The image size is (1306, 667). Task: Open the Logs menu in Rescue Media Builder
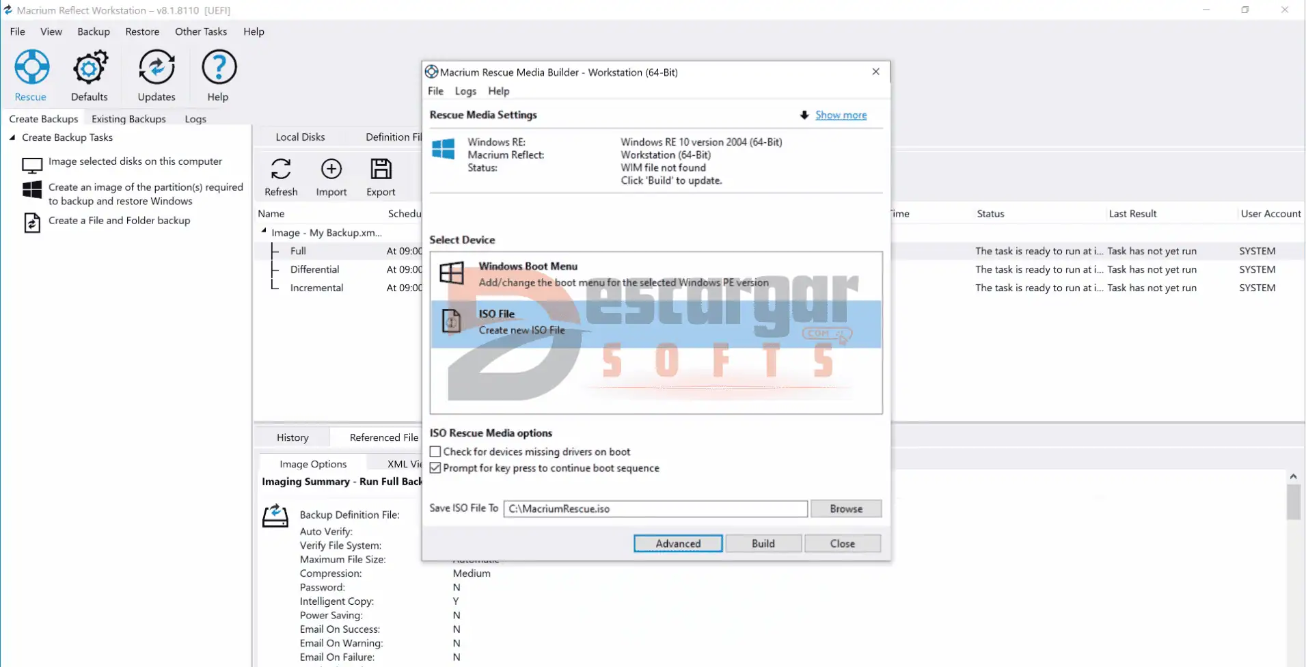tap(465, 91)
